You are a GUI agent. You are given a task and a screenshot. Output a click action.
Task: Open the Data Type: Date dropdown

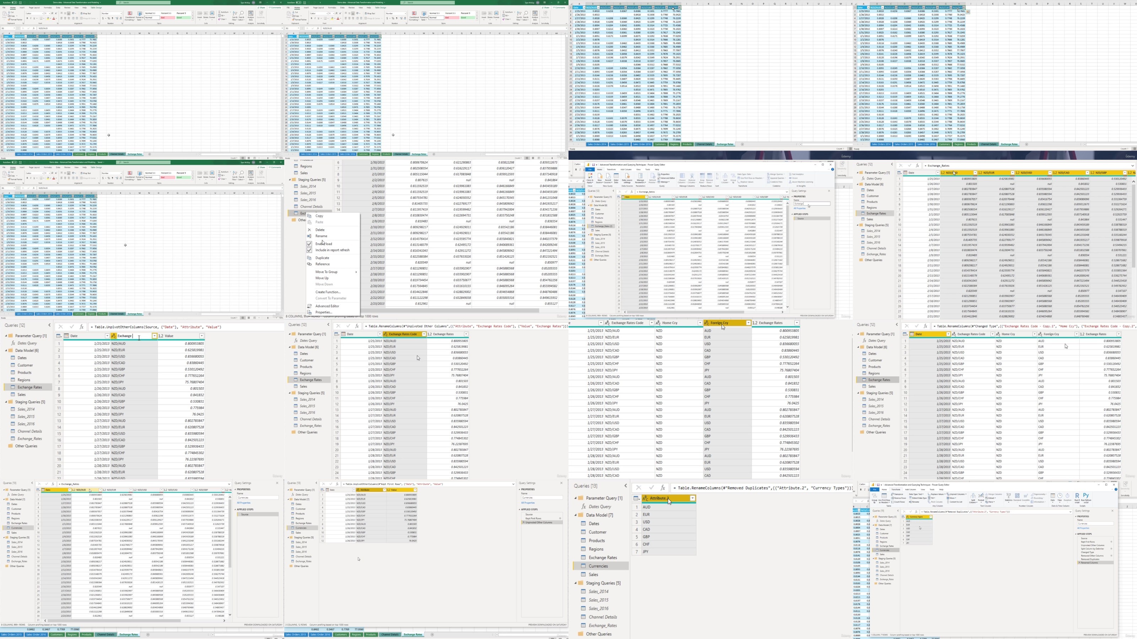click(745, 174)
